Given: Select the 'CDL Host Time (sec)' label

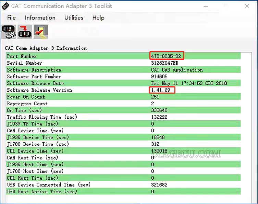Looking at the screenshot, I should (33, 178).
